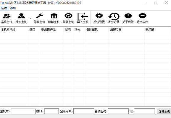171x118 pixels.
Task: Minimize the window
Action: (145, 3)
